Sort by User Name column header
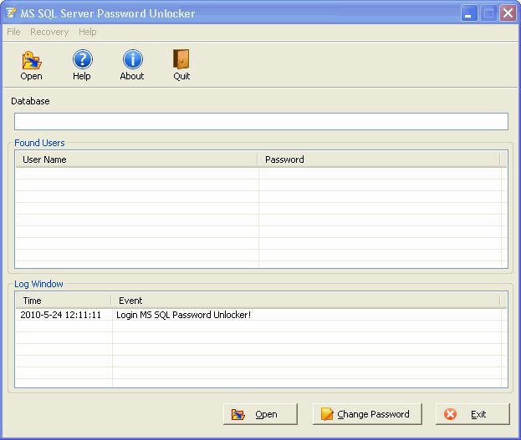The image size is (521, 440). point(135,159)
